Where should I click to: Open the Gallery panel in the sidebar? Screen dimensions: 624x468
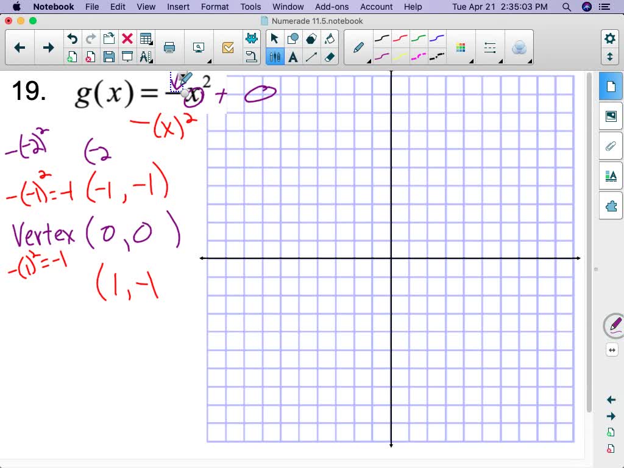(610, 115)
